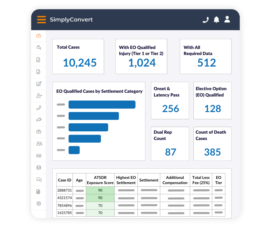Screen dimensions: 271x227
Task: Open the Count of Death Cases card
Action: pos(212,144)
